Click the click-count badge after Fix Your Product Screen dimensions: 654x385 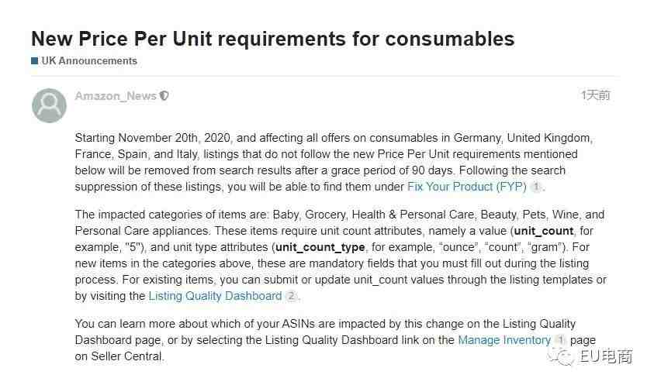(536, 187)
